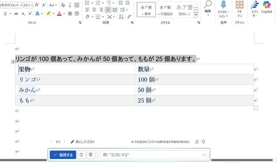Apply red font color
277x163 pixels.
pos(59,13)
